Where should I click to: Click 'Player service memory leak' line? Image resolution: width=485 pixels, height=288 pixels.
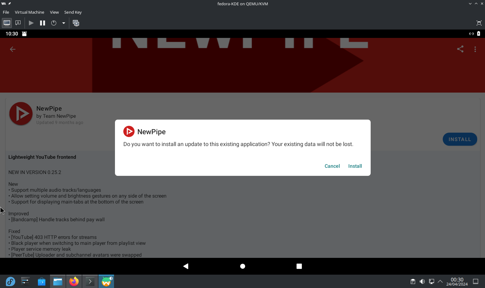[40, 249]
